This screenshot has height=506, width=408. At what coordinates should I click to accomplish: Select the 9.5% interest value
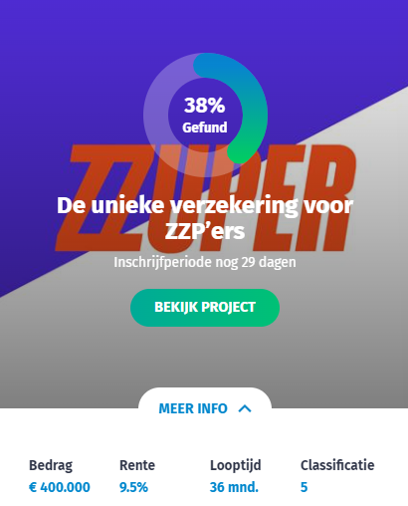[133, 487]
